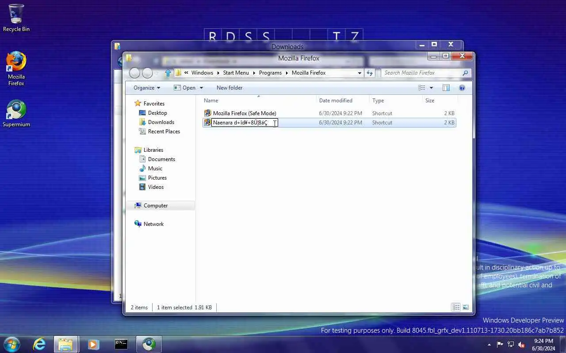Click Mozilla Firefox (Safe Mode) shortcut icon
The height and width of the screenshot is (353, 566).
click(x=207, y=113)
